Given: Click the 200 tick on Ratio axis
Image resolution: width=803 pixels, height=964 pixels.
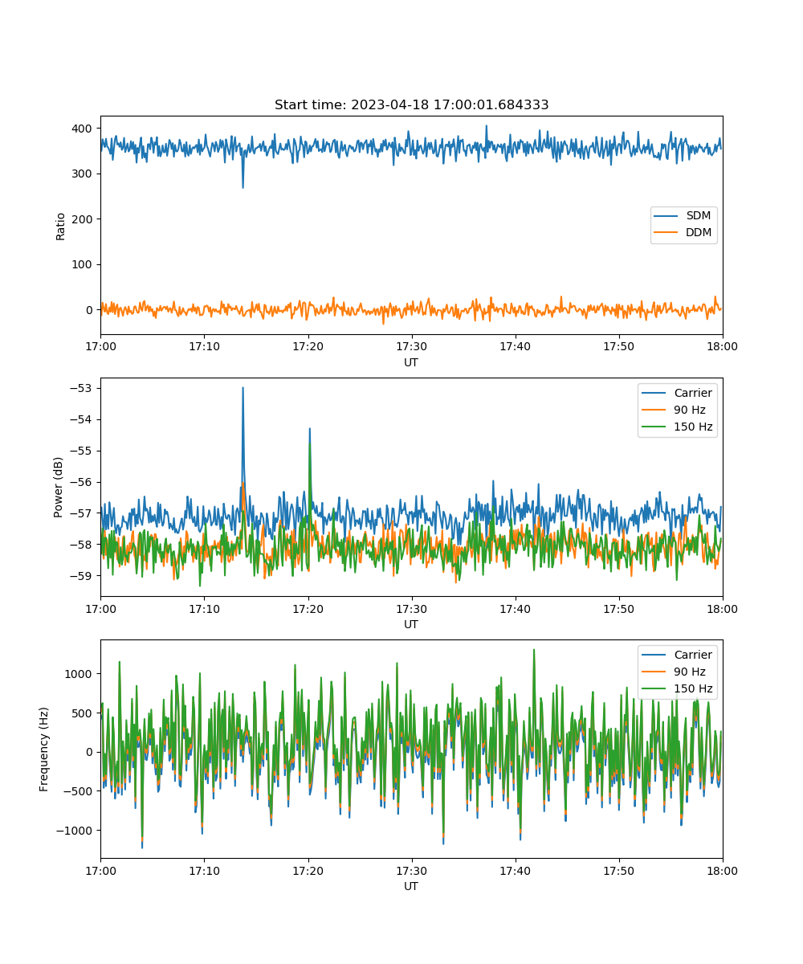Looking at the screenshot, I should click(84, 219).
